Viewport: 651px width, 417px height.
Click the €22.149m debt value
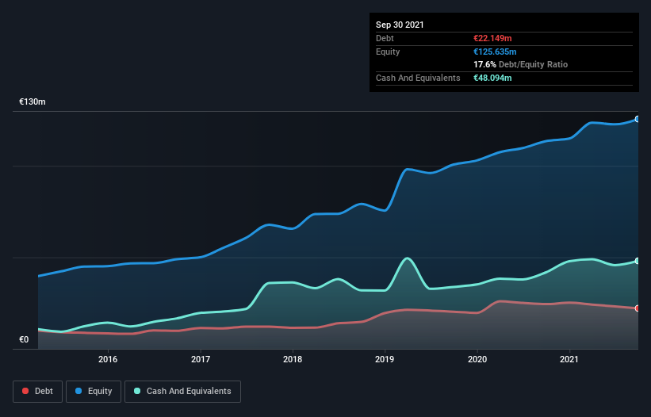492,38
